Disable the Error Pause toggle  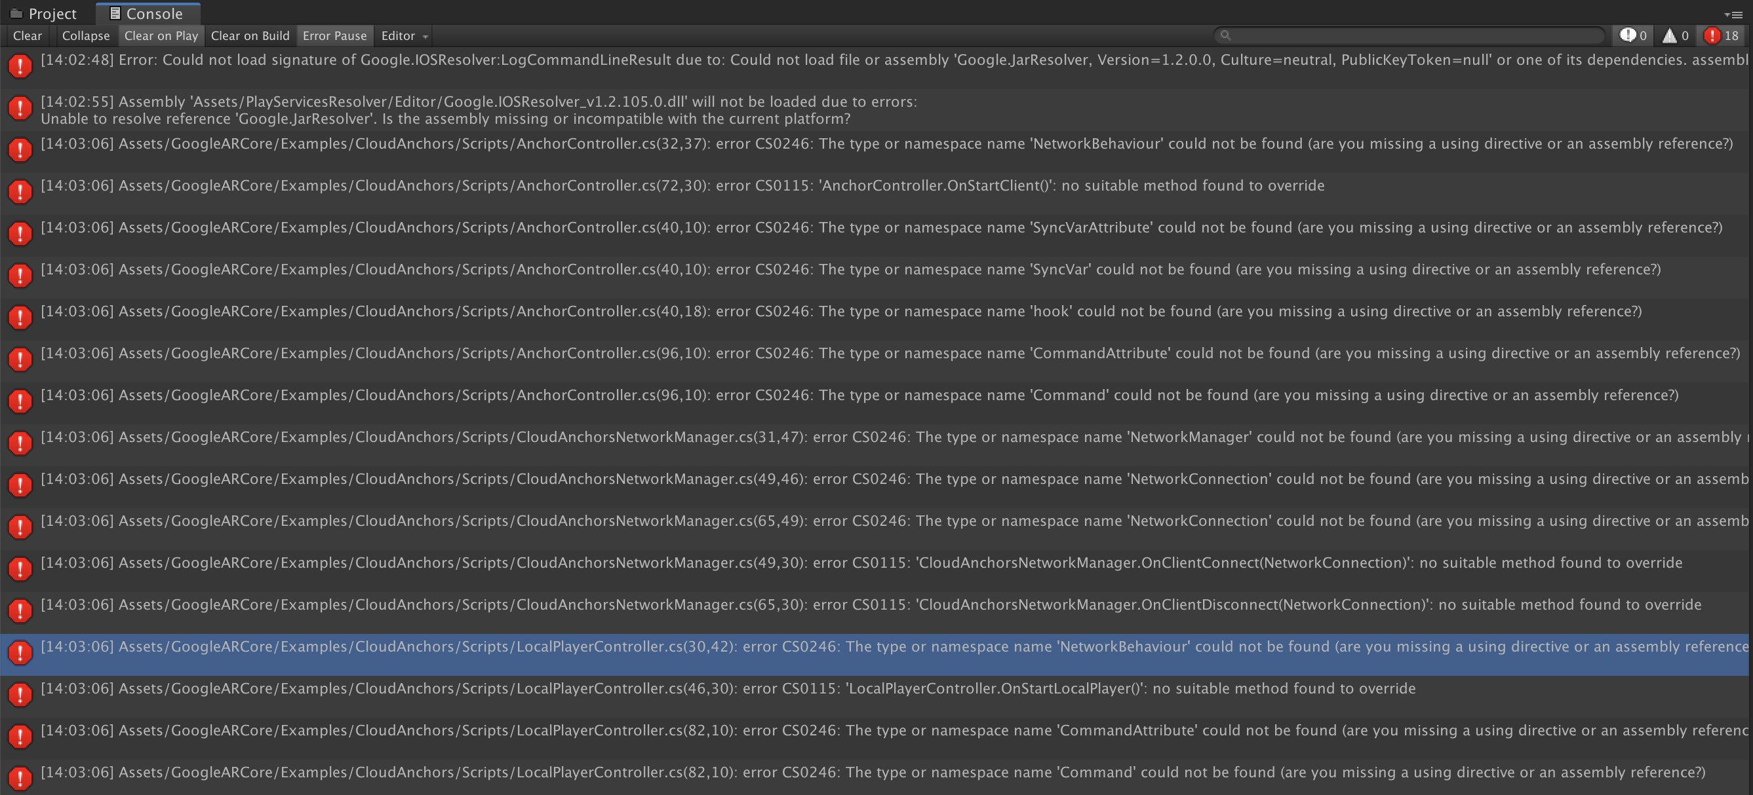point(334,35)
